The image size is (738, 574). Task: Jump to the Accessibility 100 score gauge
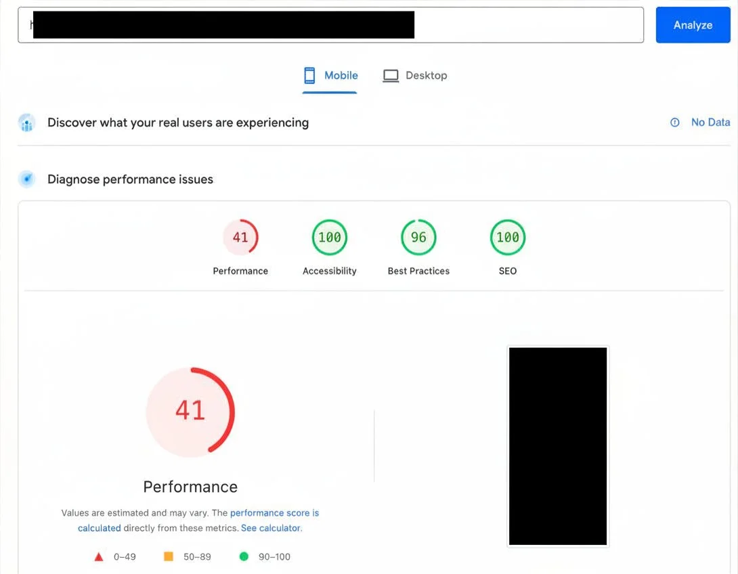[x=329, y=237]
